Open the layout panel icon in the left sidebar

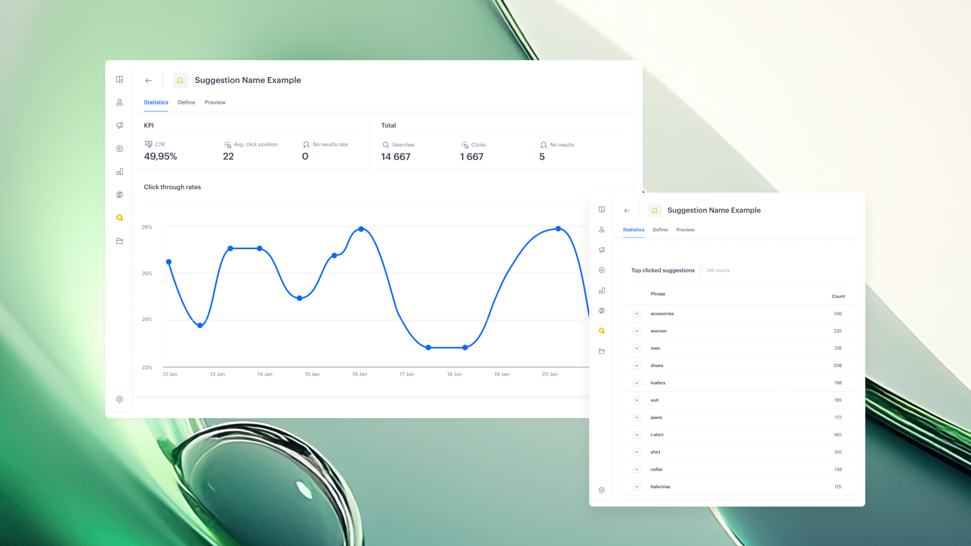point(119,79)
